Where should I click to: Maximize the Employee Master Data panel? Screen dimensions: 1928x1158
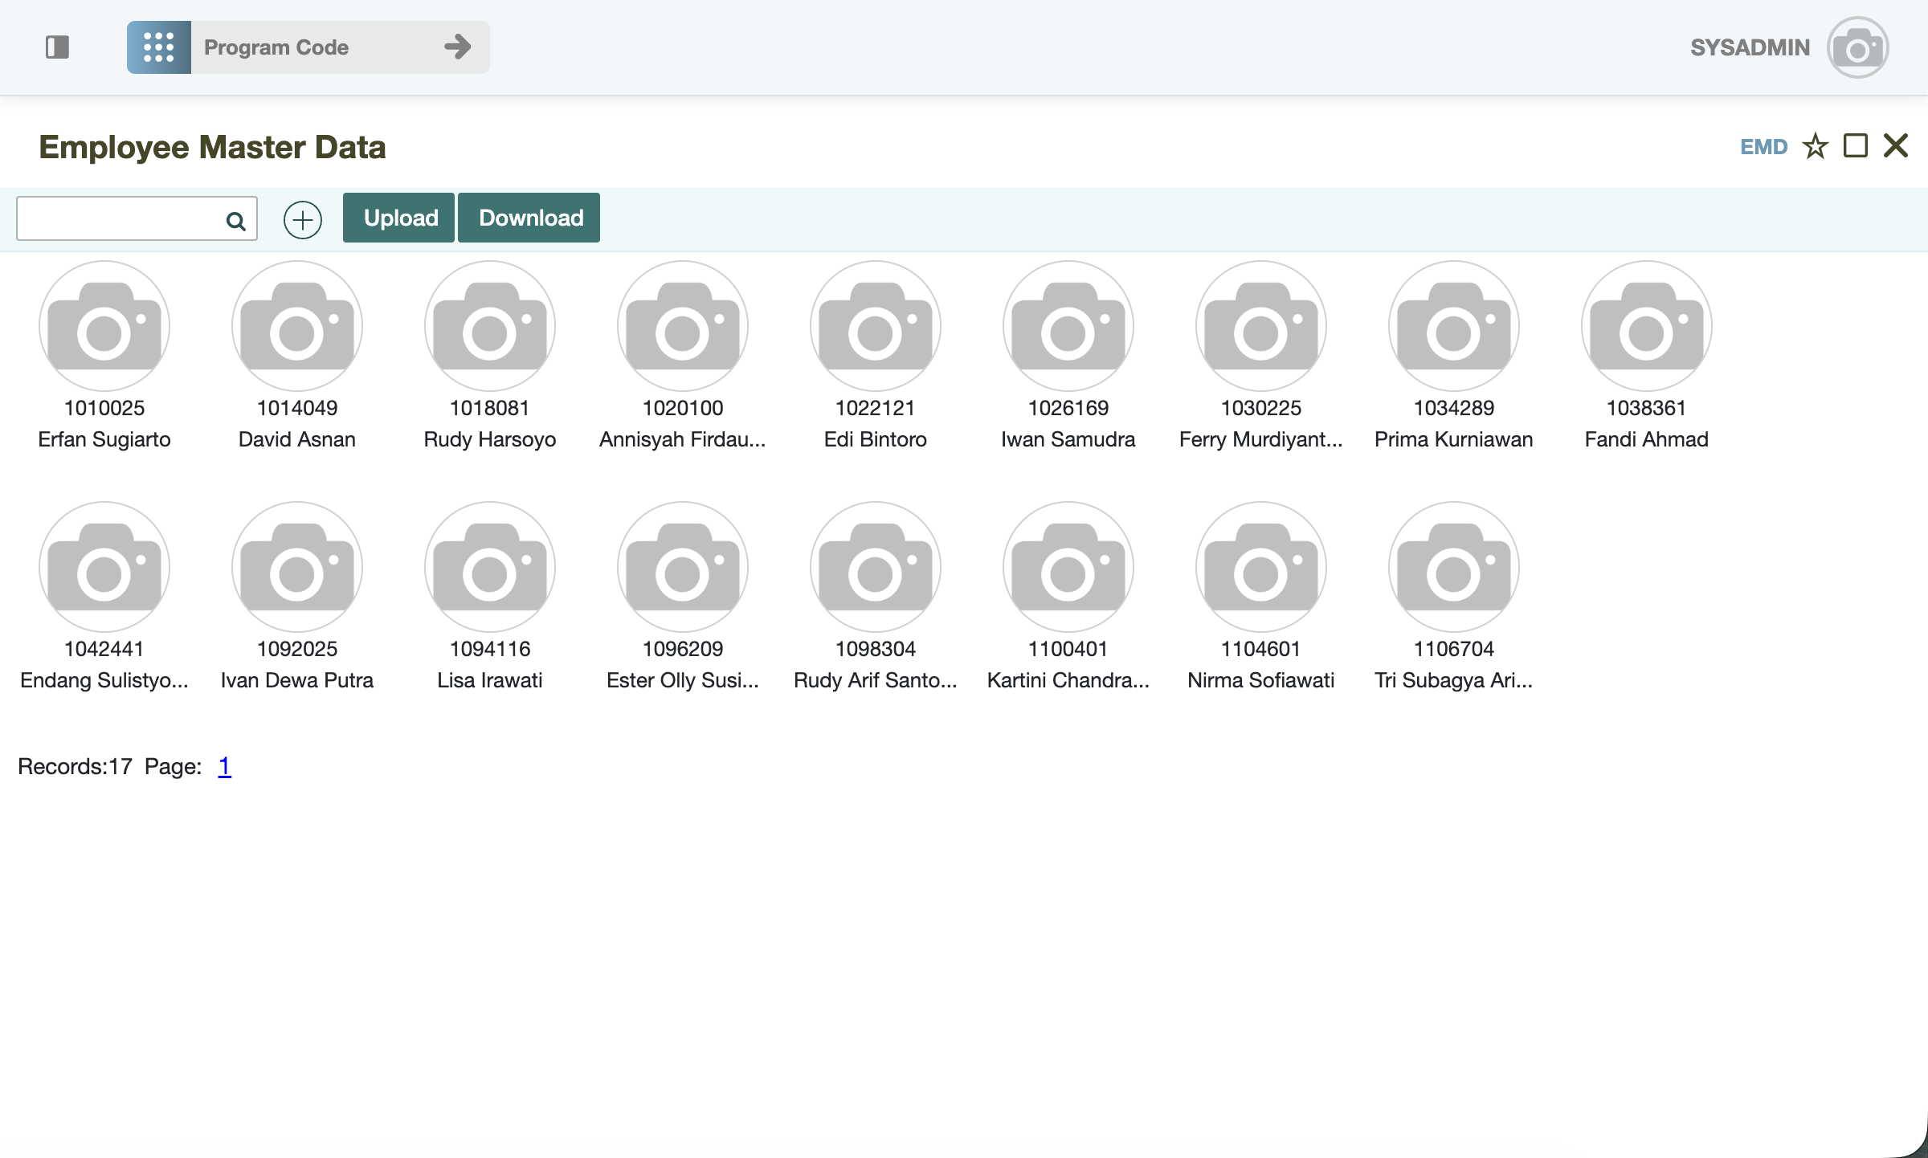1855,146
